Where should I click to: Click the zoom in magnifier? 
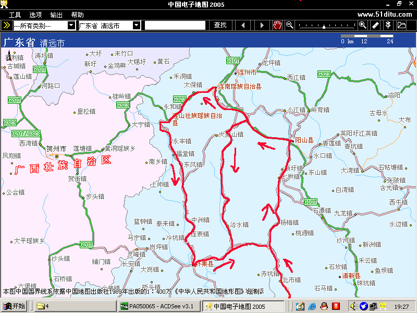coord(362,25)
